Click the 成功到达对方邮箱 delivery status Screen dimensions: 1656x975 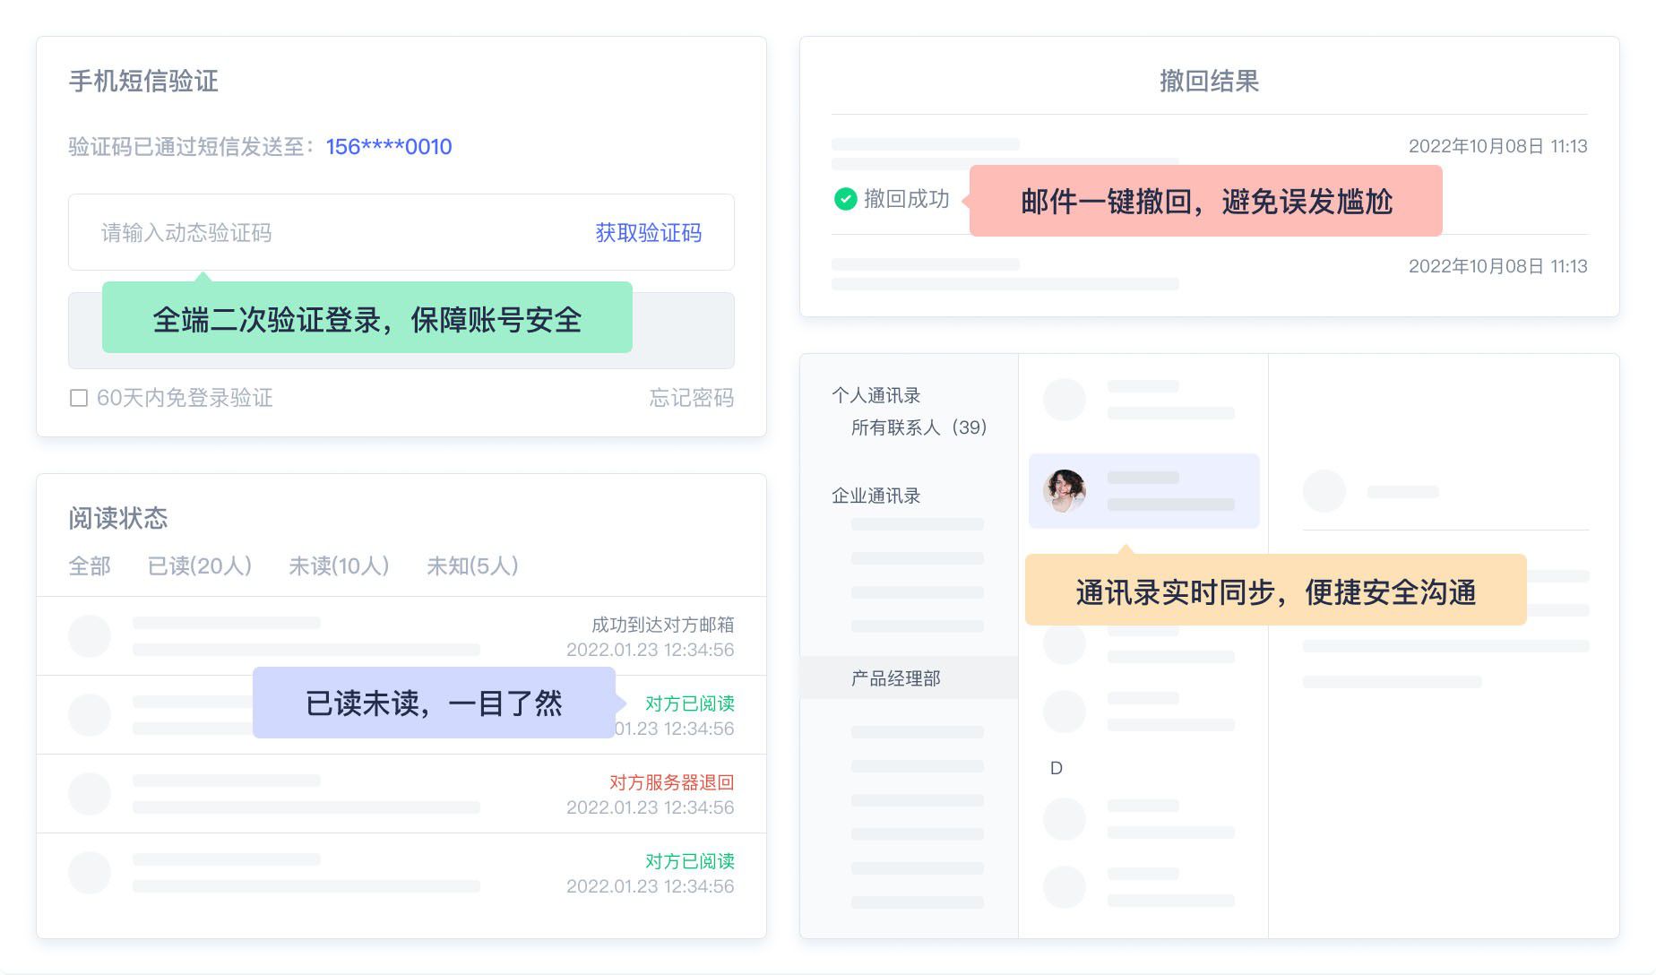pos(663,625)
